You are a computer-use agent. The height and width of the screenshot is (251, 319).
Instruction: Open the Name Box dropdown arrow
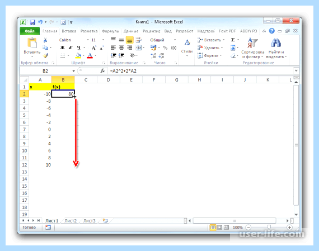coord(73,71)
